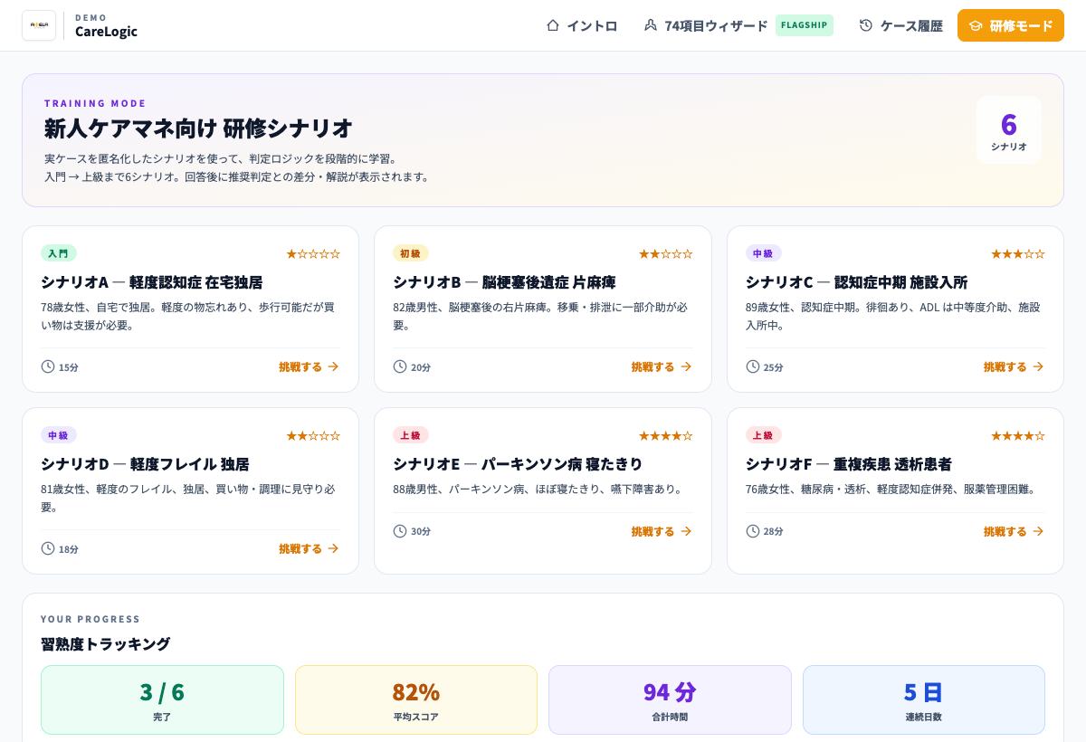The image size is (1086, 742).
Task: Click the 中級 badge on シナリオD
Action: pos(58,435)
